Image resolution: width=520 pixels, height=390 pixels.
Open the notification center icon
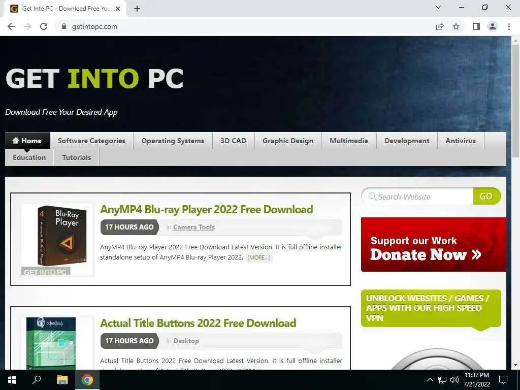coord(503,380)
